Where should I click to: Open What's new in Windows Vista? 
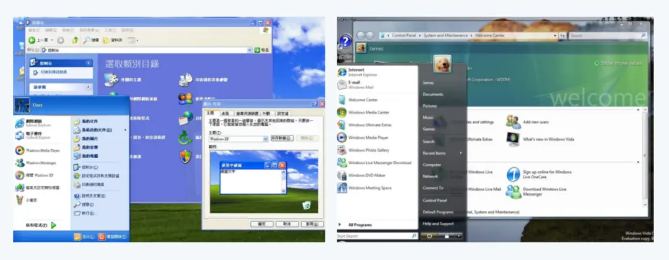[540, 139]
